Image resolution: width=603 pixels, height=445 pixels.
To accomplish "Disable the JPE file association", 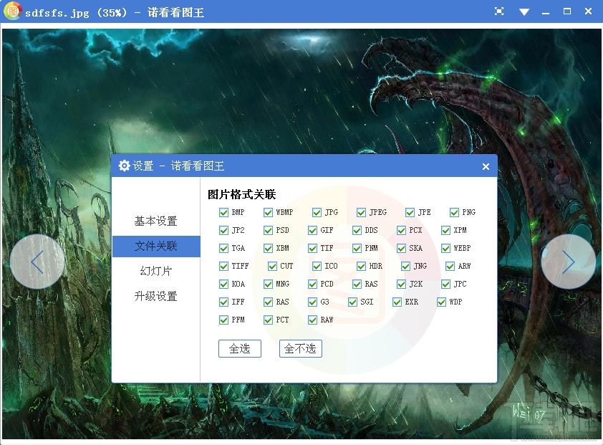I will pos(410,212).
